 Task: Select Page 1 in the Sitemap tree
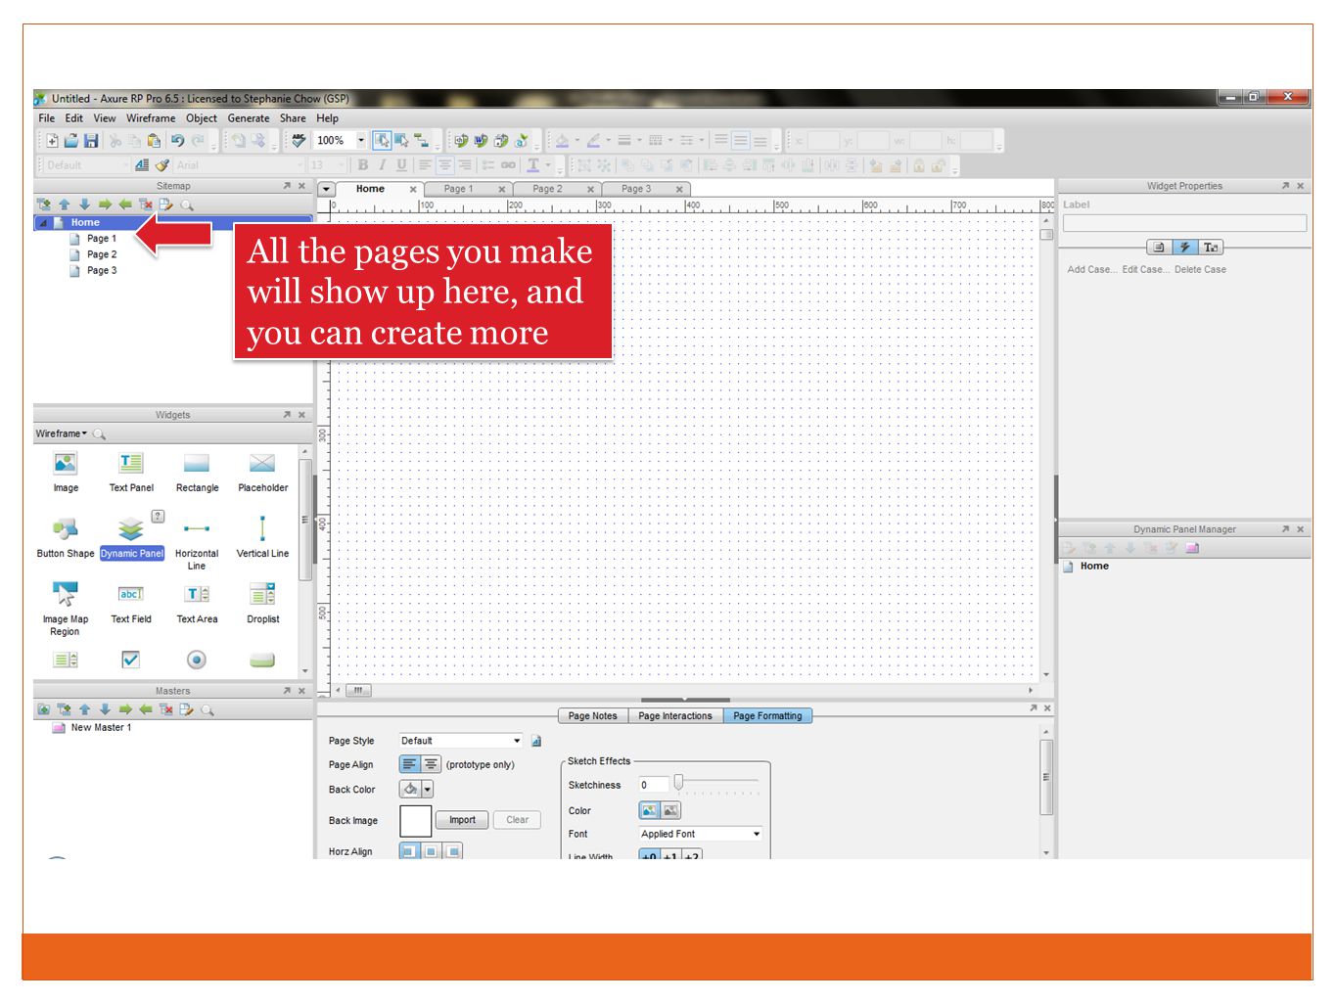[x=101, y=239]
